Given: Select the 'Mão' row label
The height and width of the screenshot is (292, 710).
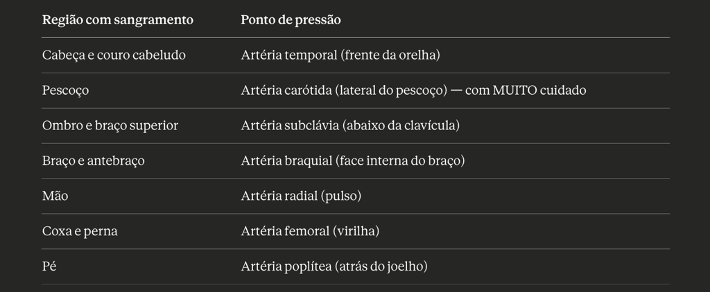Looking at the screenshot, I should [55, 197].
